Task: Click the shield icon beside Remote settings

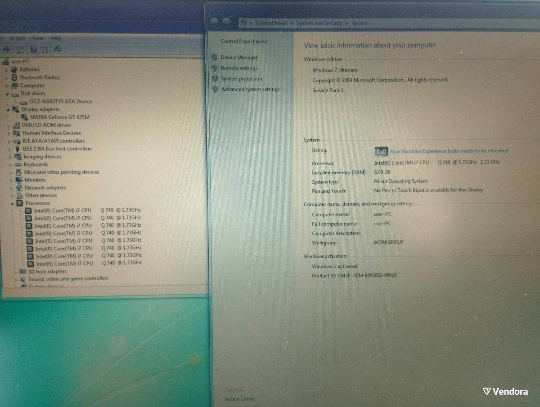Action: tap(215, 68)
